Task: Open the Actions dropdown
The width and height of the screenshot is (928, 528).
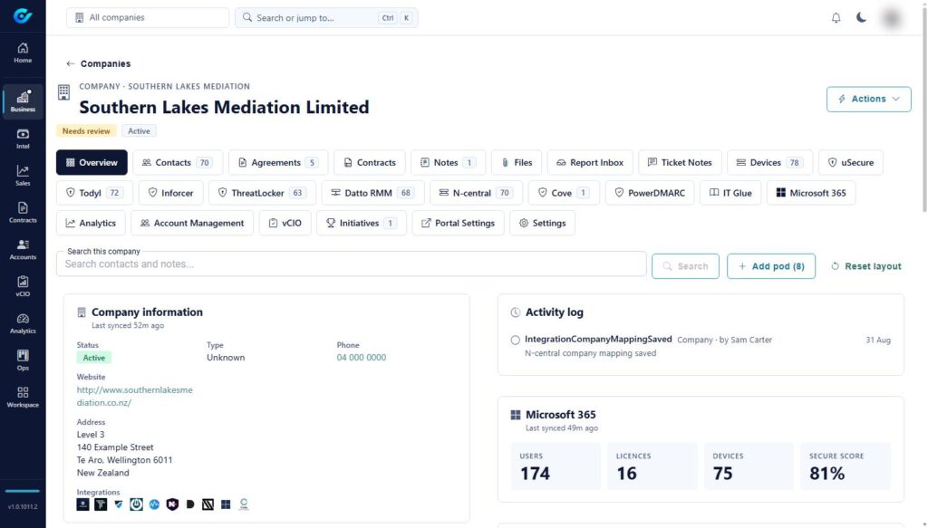Action: click(x=868, y=100)
